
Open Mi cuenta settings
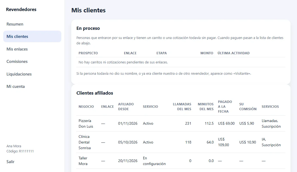point(16,87)
